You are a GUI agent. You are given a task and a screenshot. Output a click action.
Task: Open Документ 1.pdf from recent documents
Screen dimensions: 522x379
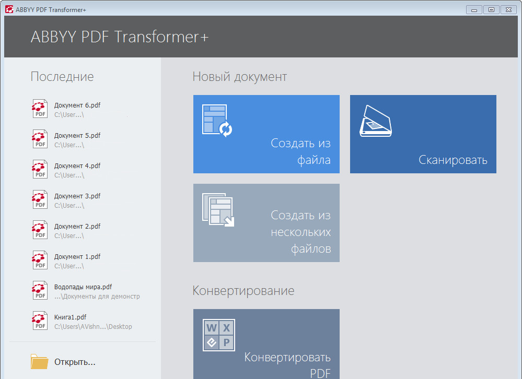[x=77, y=257]
